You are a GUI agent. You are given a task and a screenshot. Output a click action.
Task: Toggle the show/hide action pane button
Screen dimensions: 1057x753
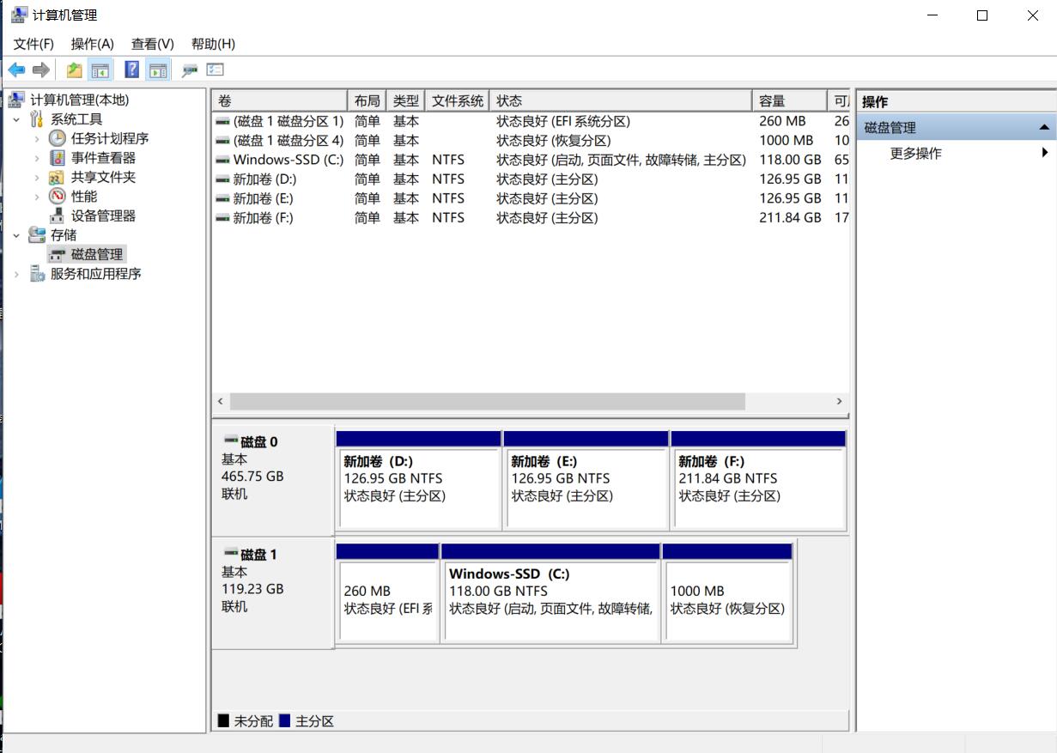[x=157, y=70]
